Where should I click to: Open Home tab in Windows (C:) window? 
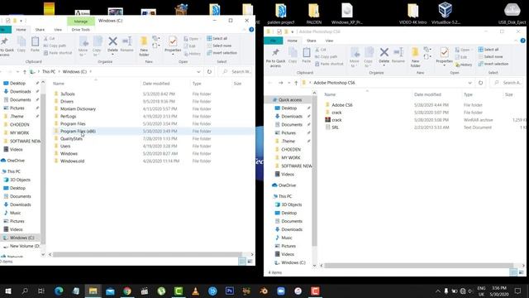[x=21, y=30]
